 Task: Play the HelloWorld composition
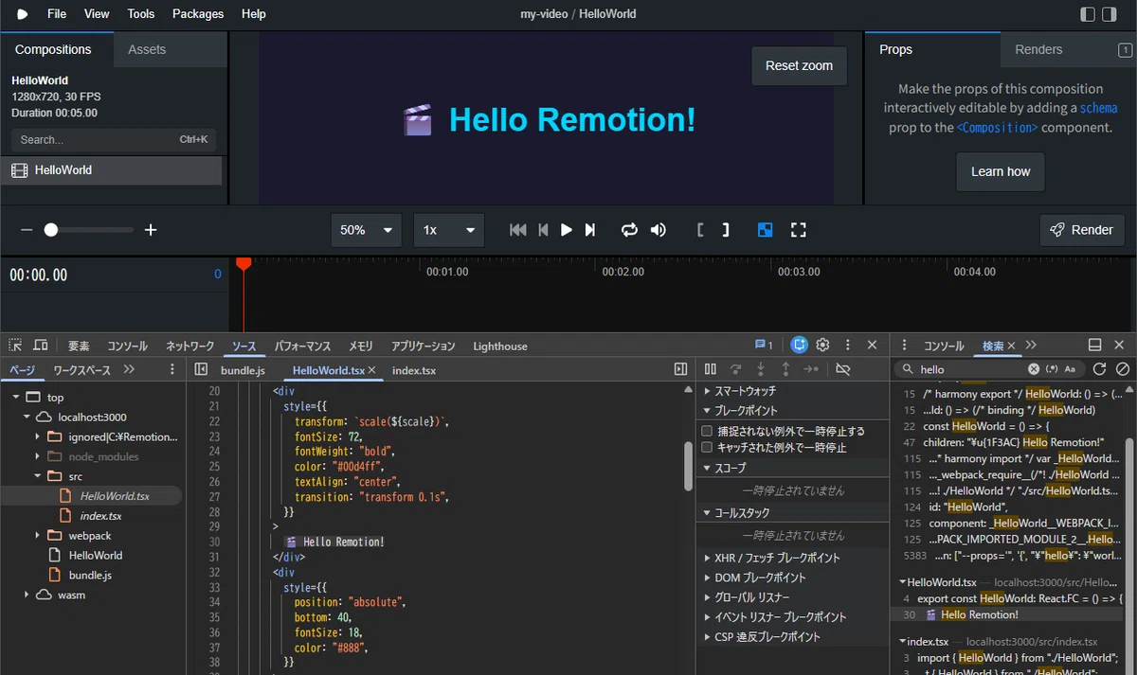(x=567, y=230)
